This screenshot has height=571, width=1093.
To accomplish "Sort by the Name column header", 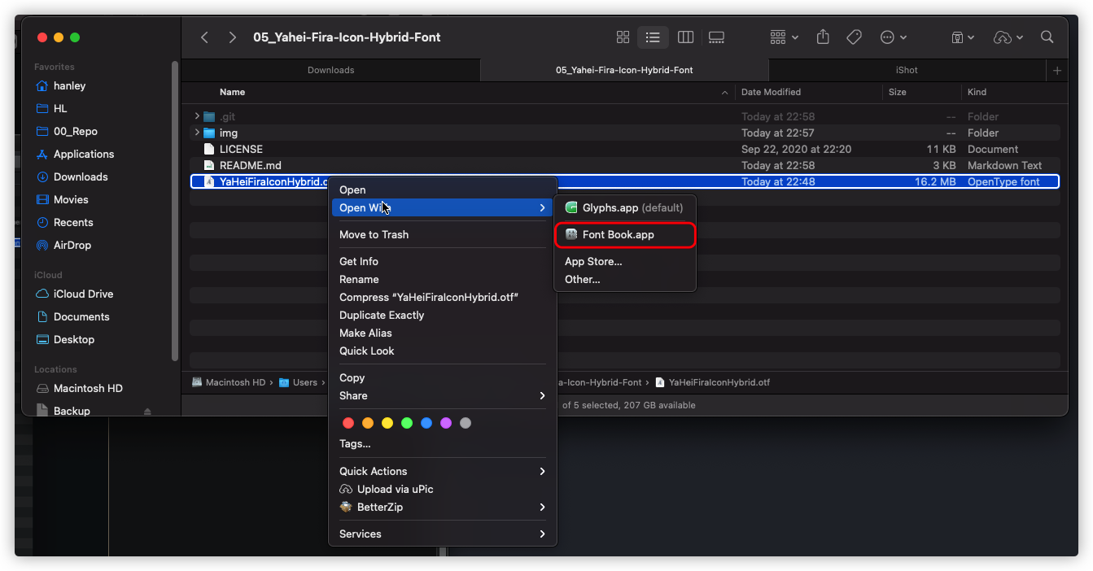I will pyautogui.click(x=232, y=92).
